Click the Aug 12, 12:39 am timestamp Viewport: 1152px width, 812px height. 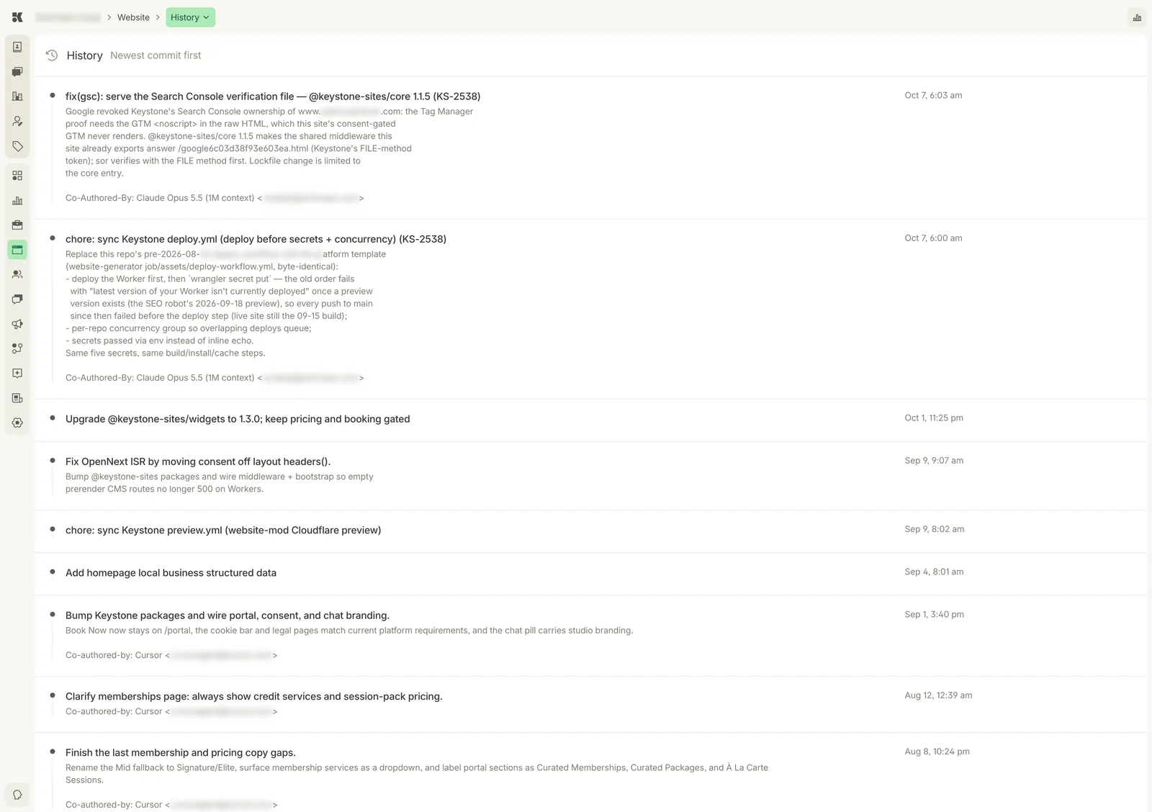click(938, 695)
